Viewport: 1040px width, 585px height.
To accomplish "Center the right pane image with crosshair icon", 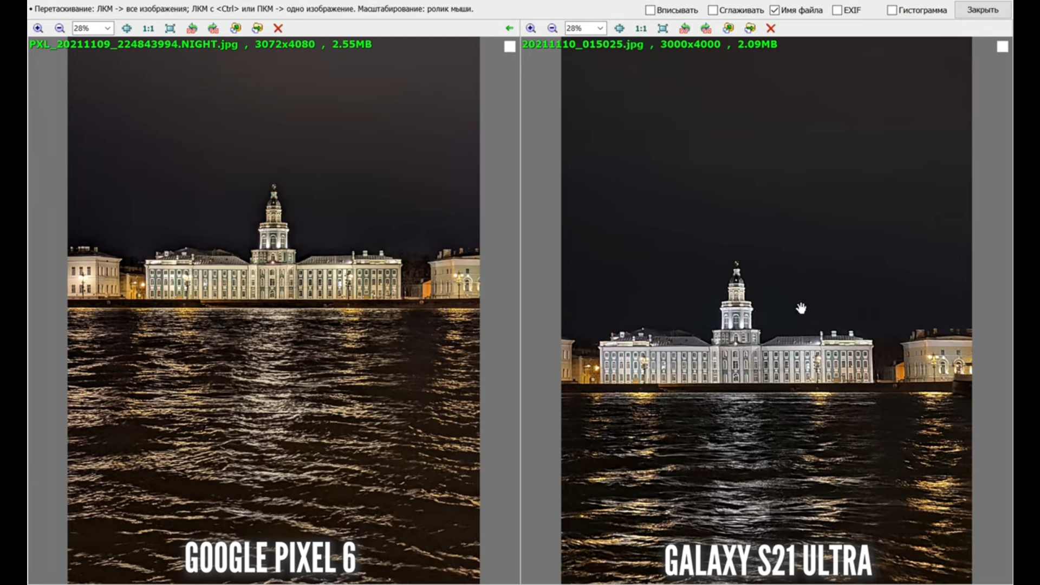I will click(x=620, y=28).
